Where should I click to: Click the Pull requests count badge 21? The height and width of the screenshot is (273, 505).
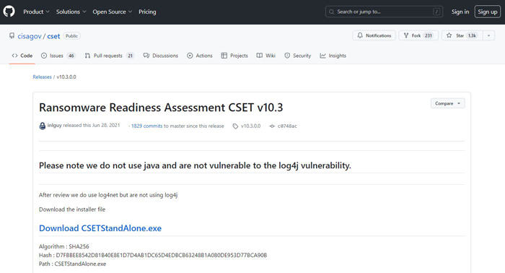coord(130,56)
